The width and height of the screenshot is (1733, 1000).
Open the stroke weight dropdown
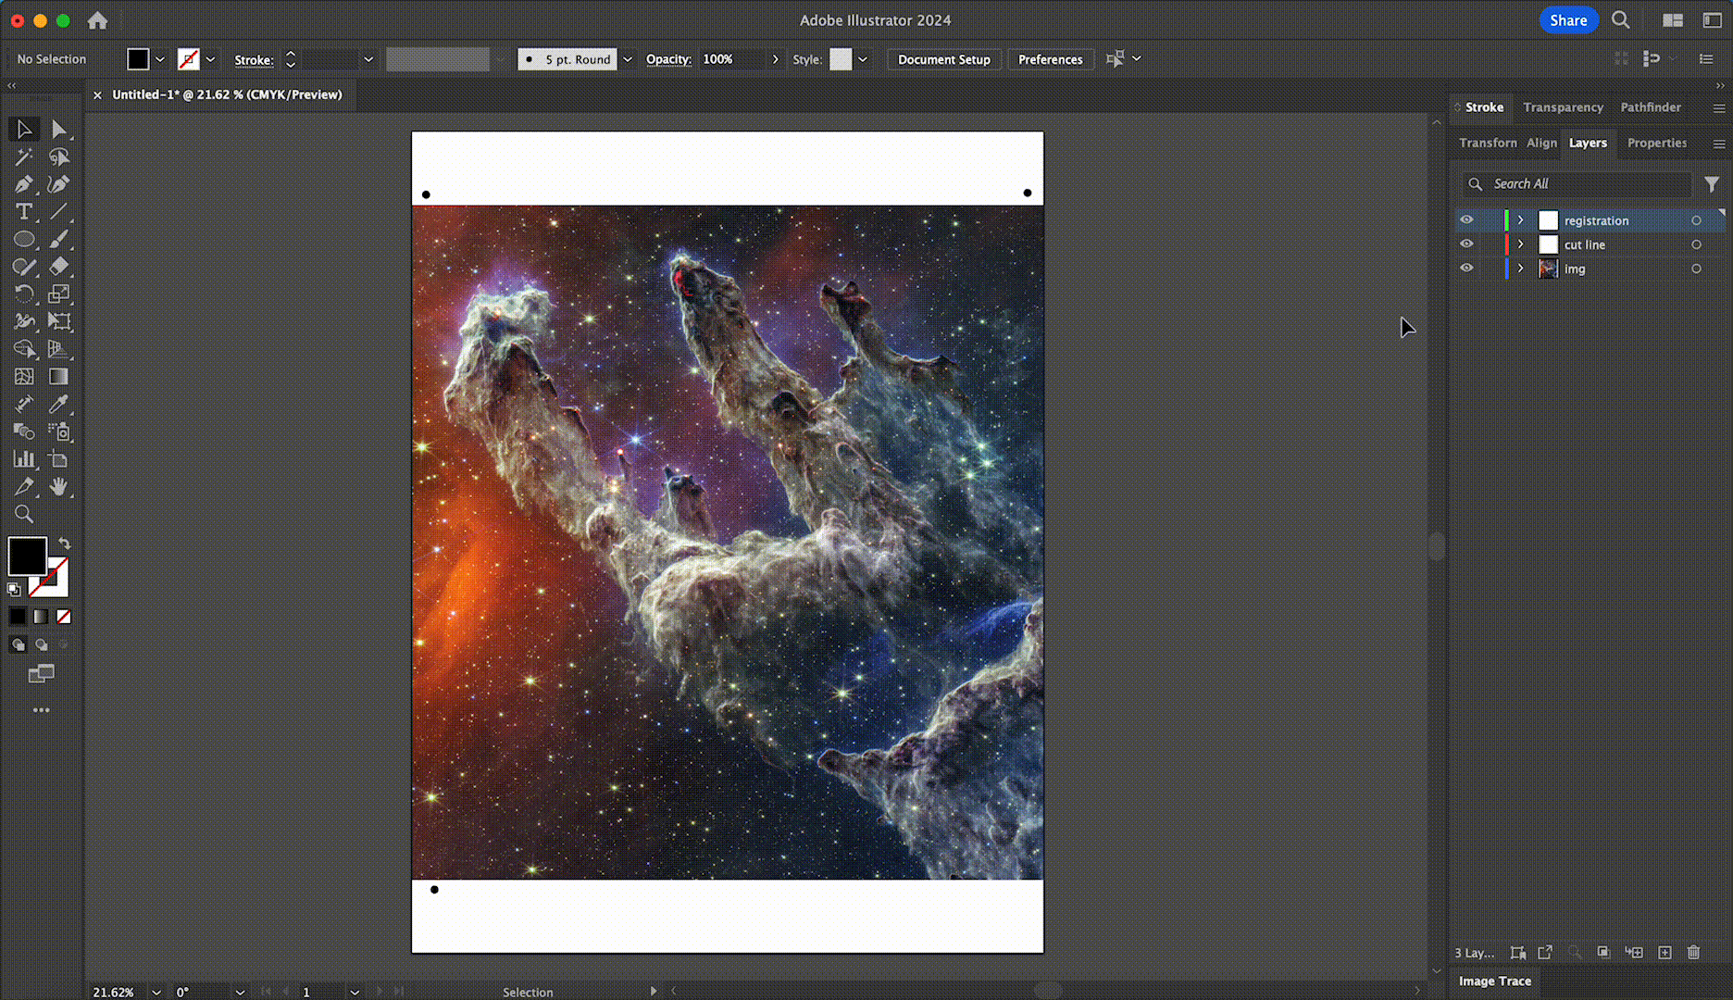tap(368, 59)
